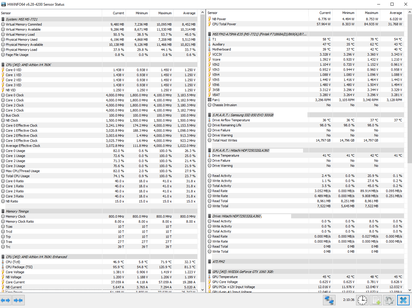Select the Physical Memory Load row
The image size is (412, 308).
click(99, 50)
